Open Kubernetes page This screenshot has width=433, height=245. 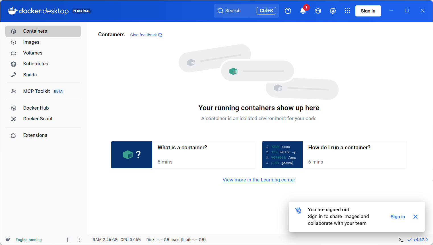[x=43, y=64]
